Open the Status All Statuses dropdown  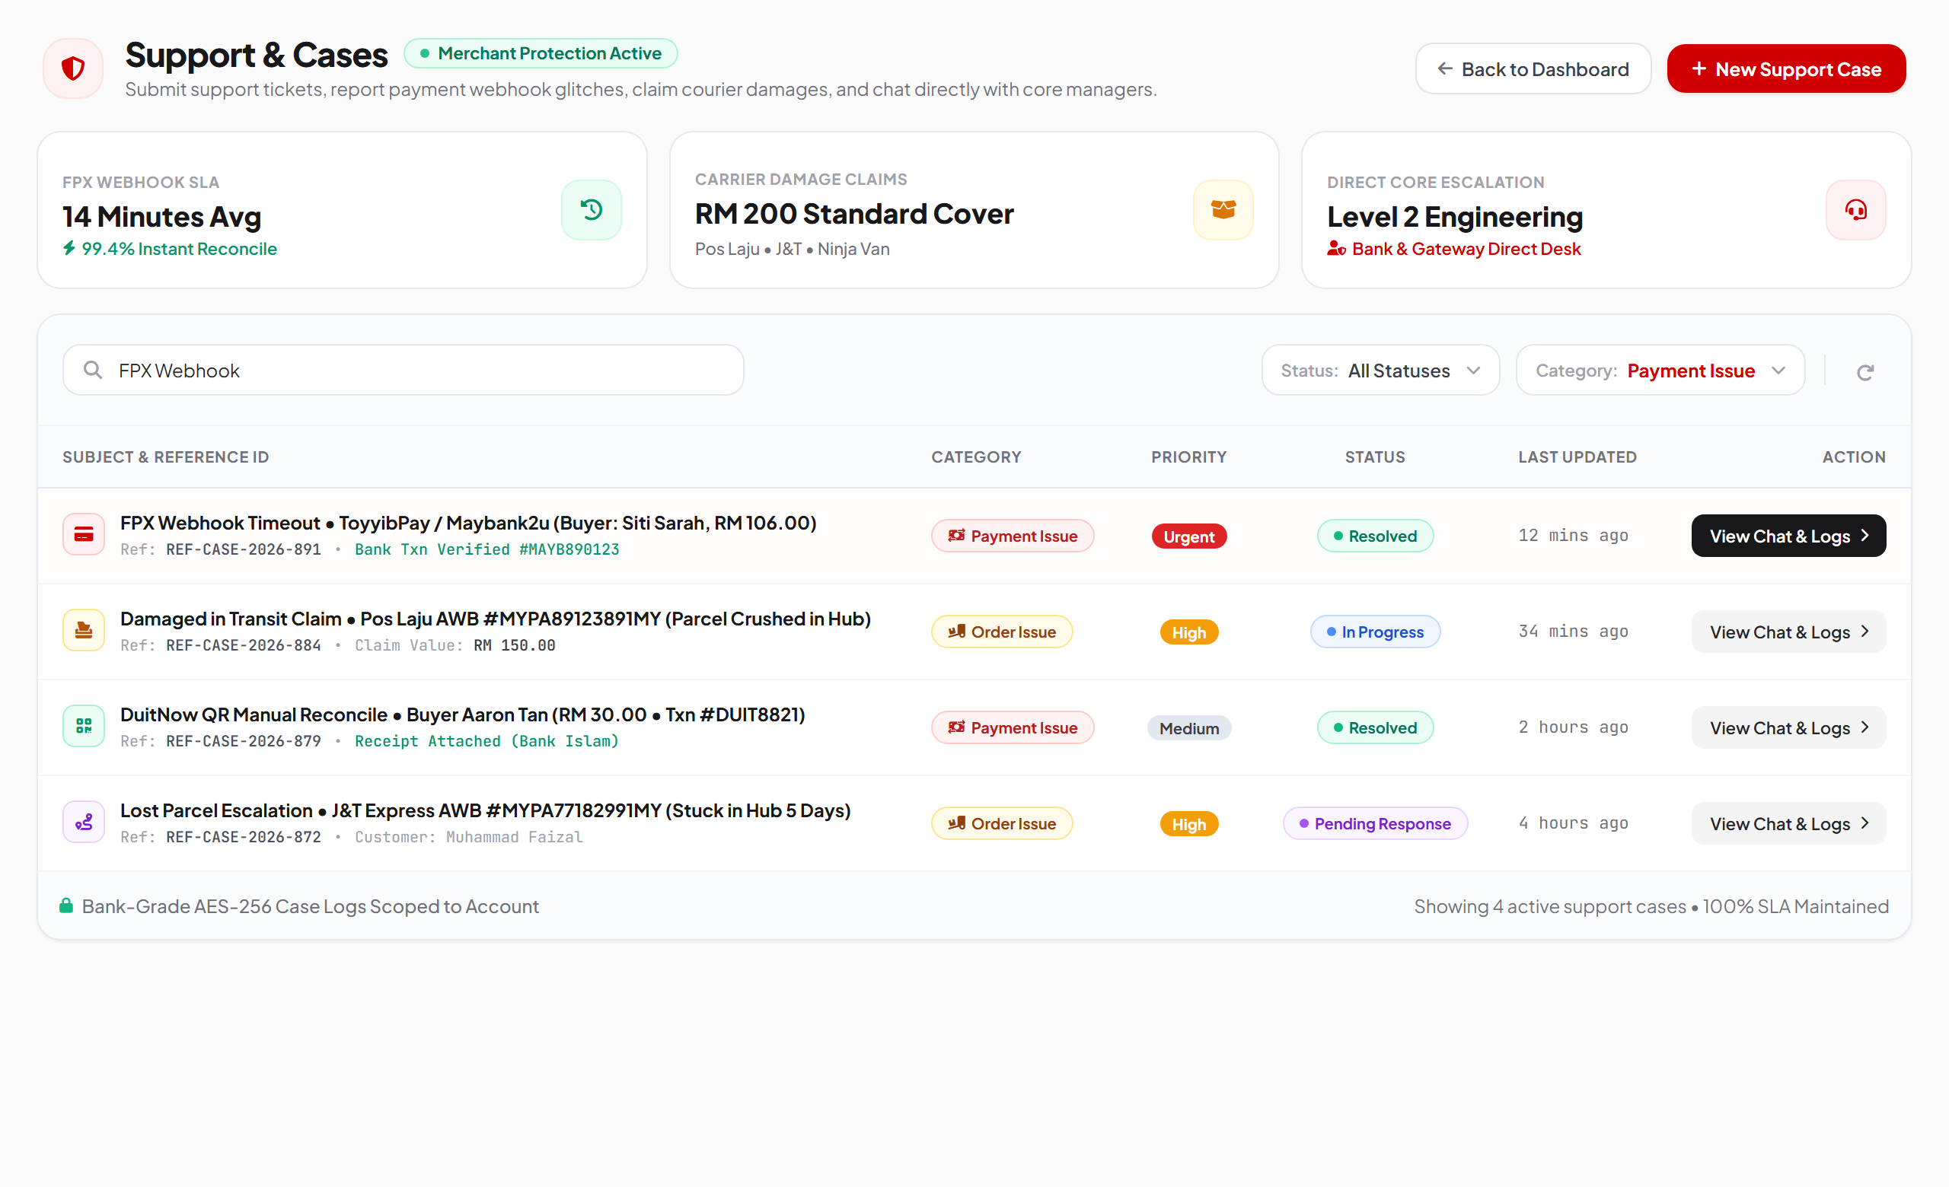(1380, 370)
